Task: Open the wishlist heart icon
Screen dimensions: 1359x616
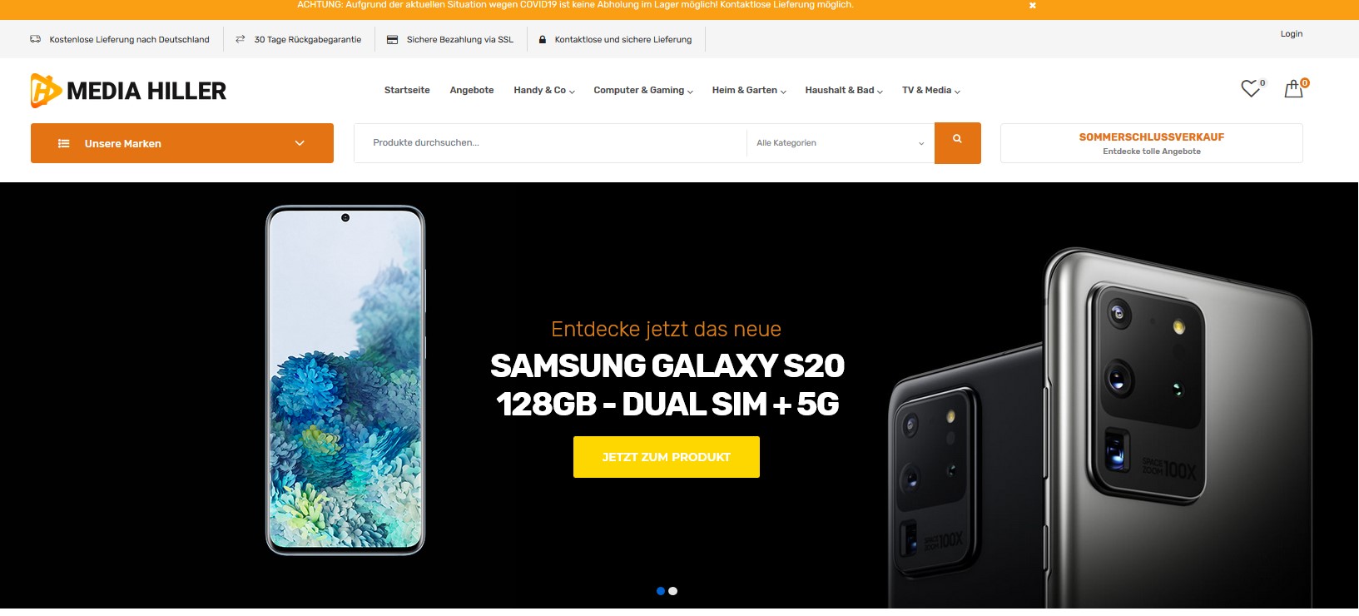Action: tap(1251, 88)
